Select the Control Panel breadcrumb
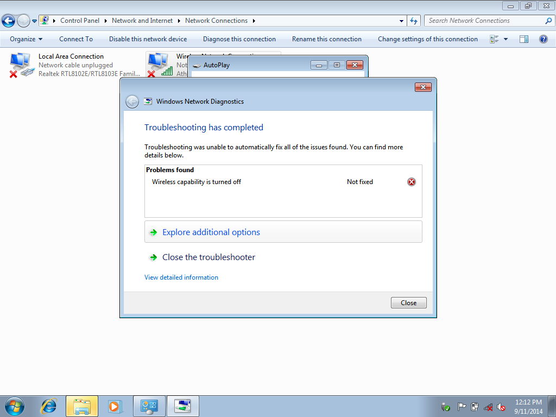 [80, 21]
